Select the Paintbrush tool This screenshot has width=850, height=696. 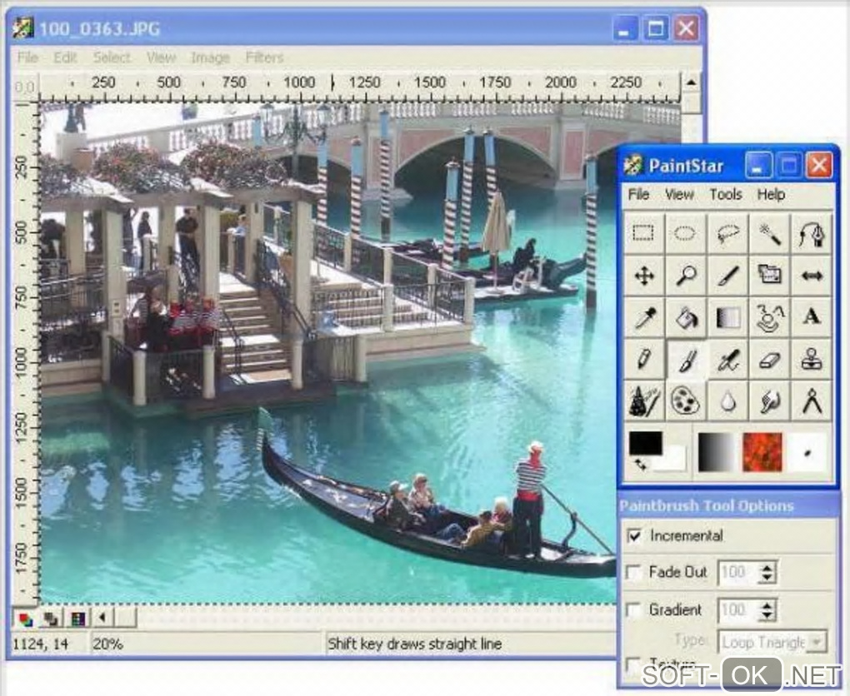click(685, 359)
